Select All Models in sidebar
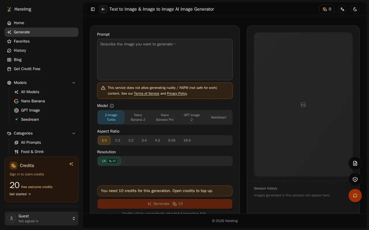 (45, 92)
